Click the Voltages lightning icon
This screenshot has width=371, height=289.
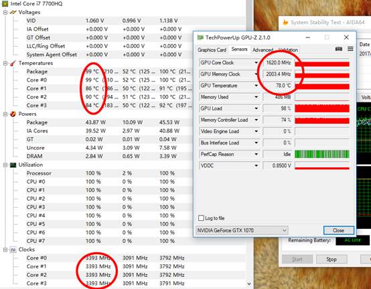click(13, 12)
